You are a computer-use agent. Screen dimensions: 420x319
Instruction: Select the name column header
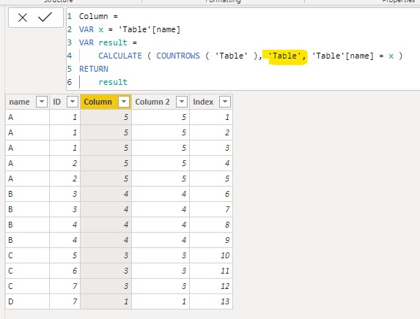[x=27, y=102]
